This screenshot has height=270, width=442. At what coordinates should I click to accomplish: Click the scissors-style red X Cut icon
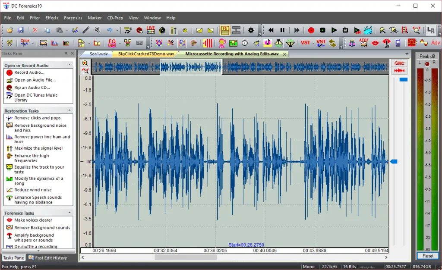[x=35, y=30]
